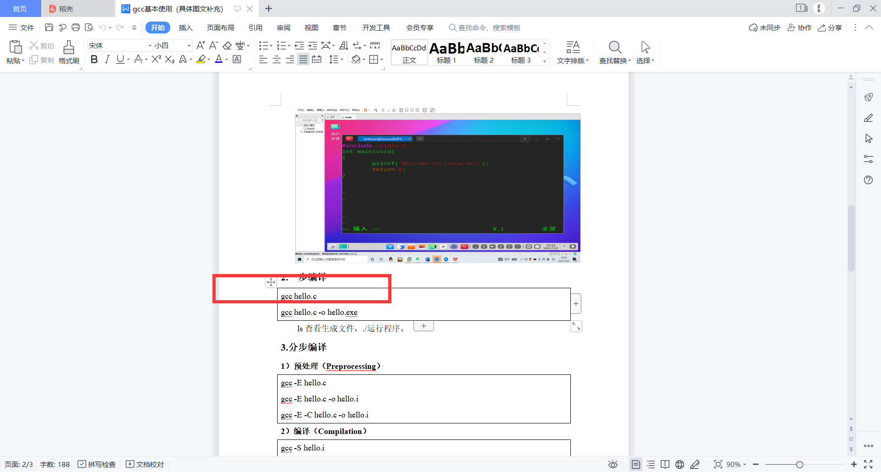Image resolution: width=881 pixels, height=472 pixels.
Task: Add table column with plus button at right
Action: 576,304
